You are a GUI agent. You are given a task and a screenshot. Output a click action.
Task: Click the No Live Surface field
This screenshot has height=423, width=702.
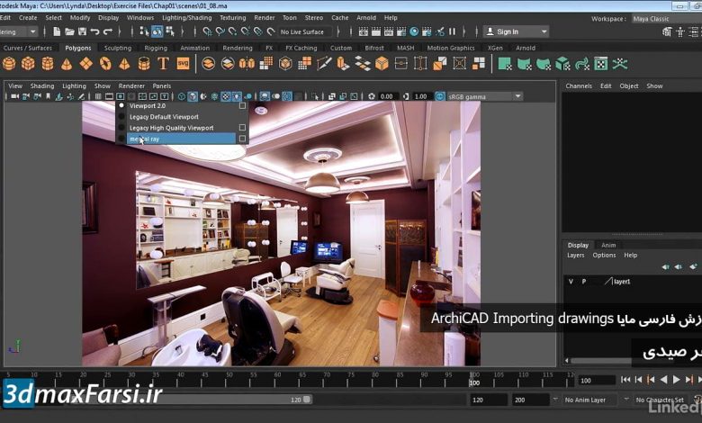(306, 31)
